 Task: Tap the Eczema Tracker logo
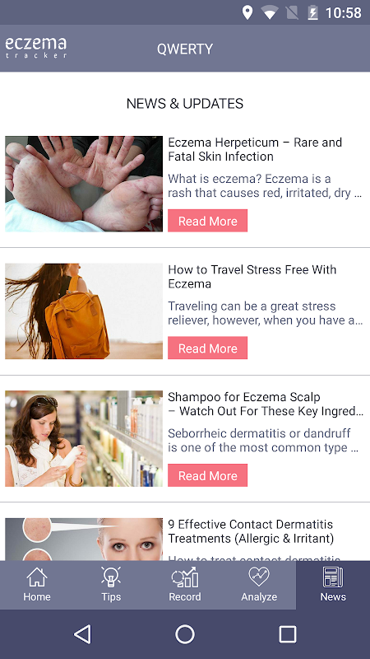pos(35,48)
